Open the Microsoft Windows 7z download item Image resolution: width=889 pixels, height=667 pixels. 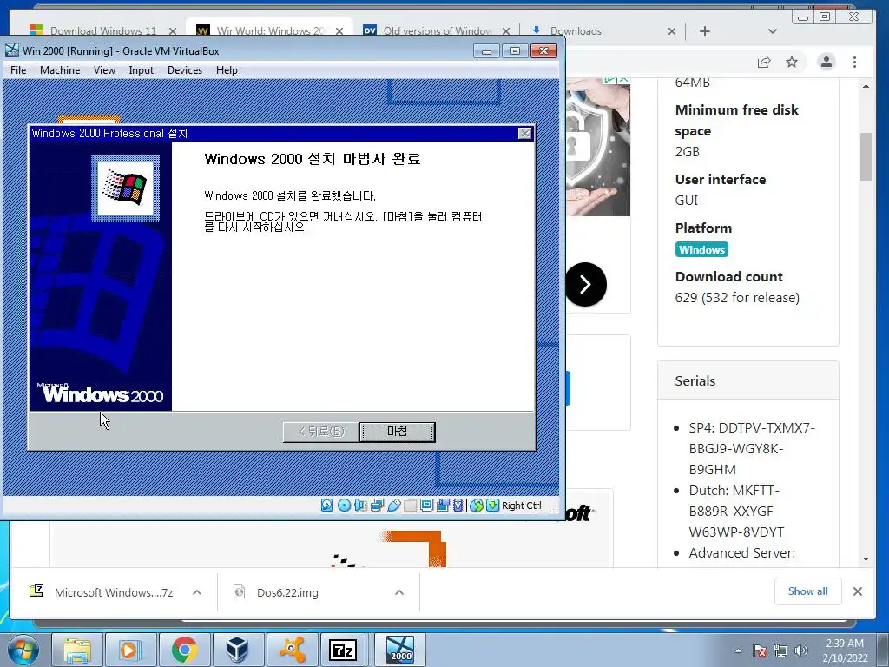[102, 592]
